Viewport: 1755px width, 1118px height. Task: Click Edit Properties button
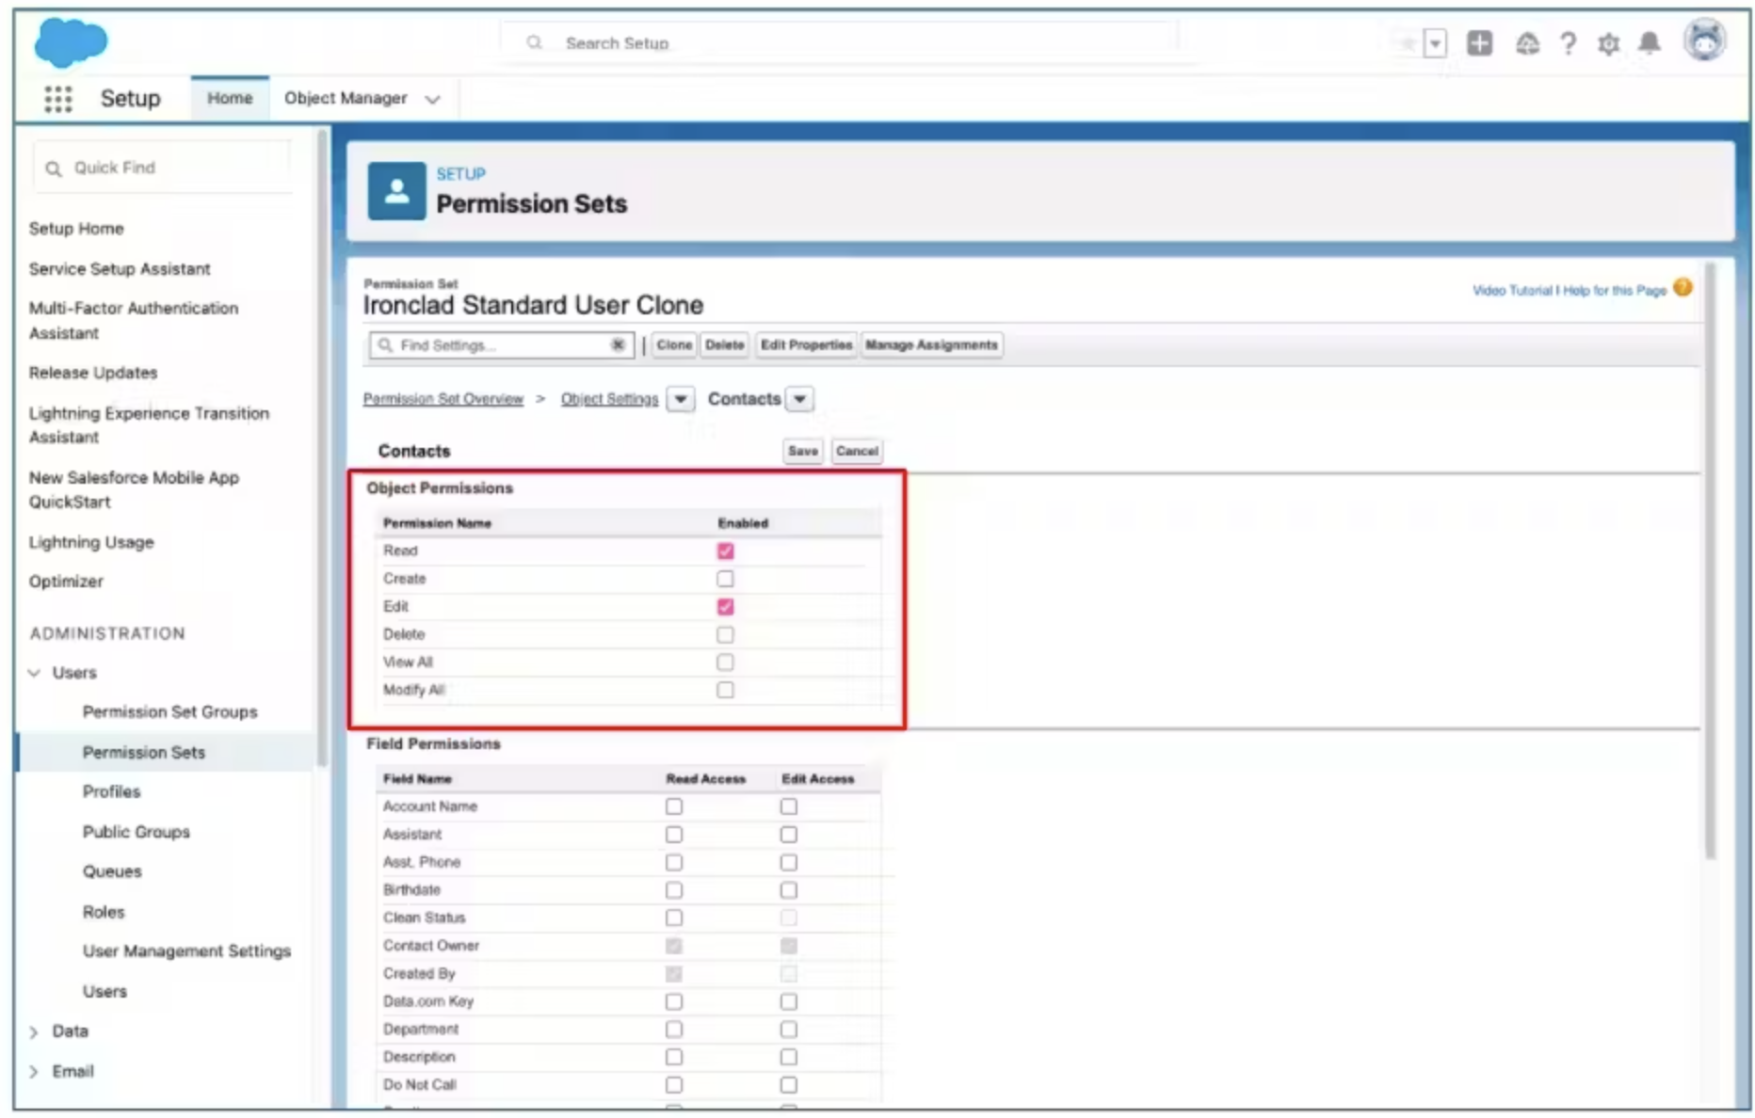[x=806, y=345]
